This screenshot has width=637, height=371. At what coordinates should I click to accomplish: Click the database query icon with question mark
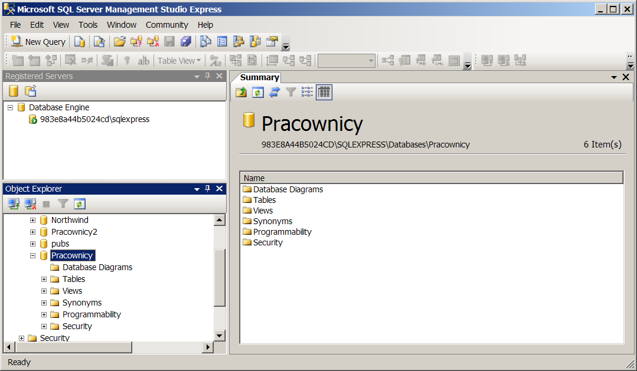coord(136,41)
